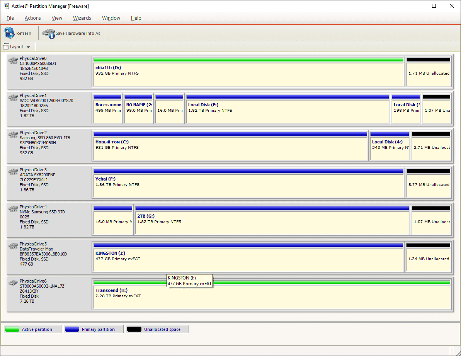The width and height of the screenshot is (461, 356).
Task: Select the Восстанови 499 MB partition
Action: point(107,109)
